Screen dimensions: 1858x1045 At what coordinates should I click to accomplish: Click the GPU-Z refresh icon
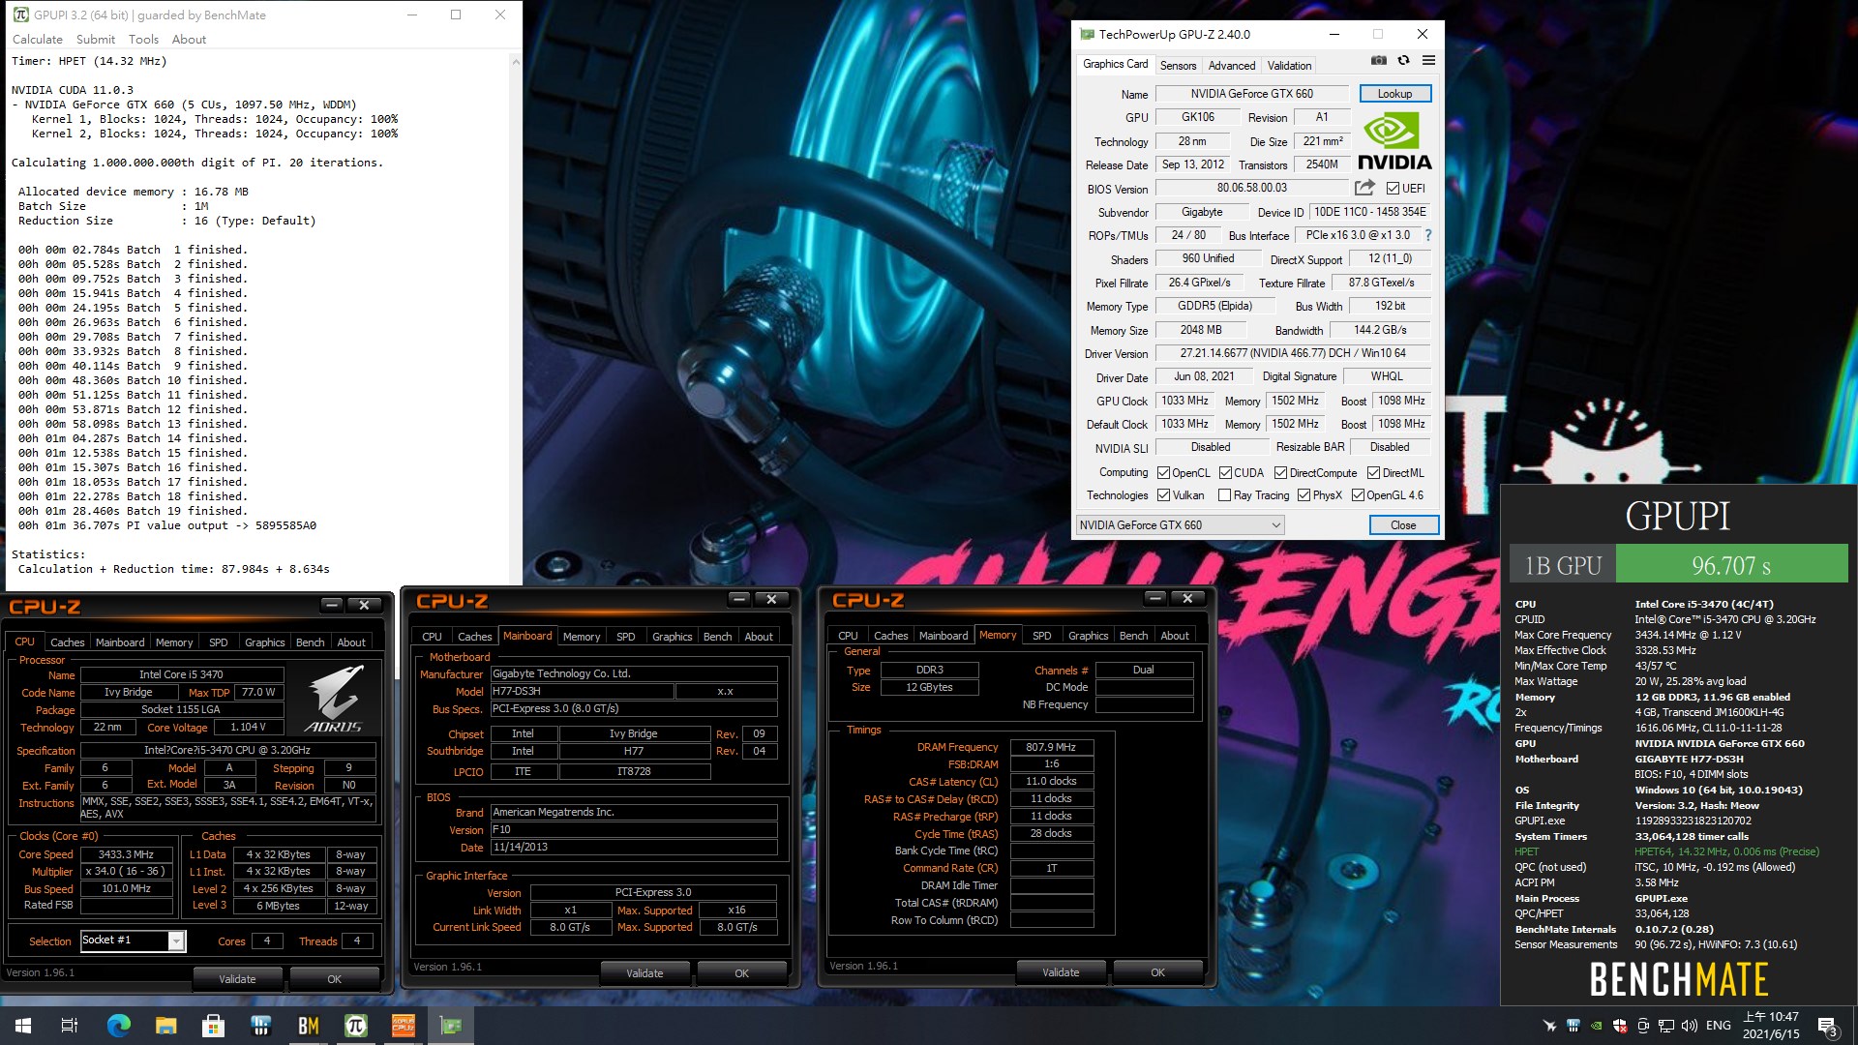click(x=1403, y=61)
